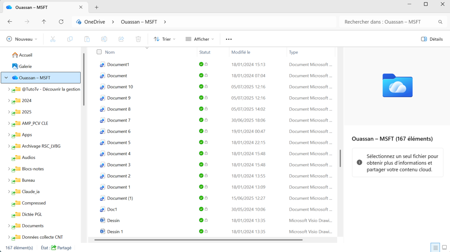Expand the 2024 folder in tree
Screen dimensions: 450x252
click(9, 101)
